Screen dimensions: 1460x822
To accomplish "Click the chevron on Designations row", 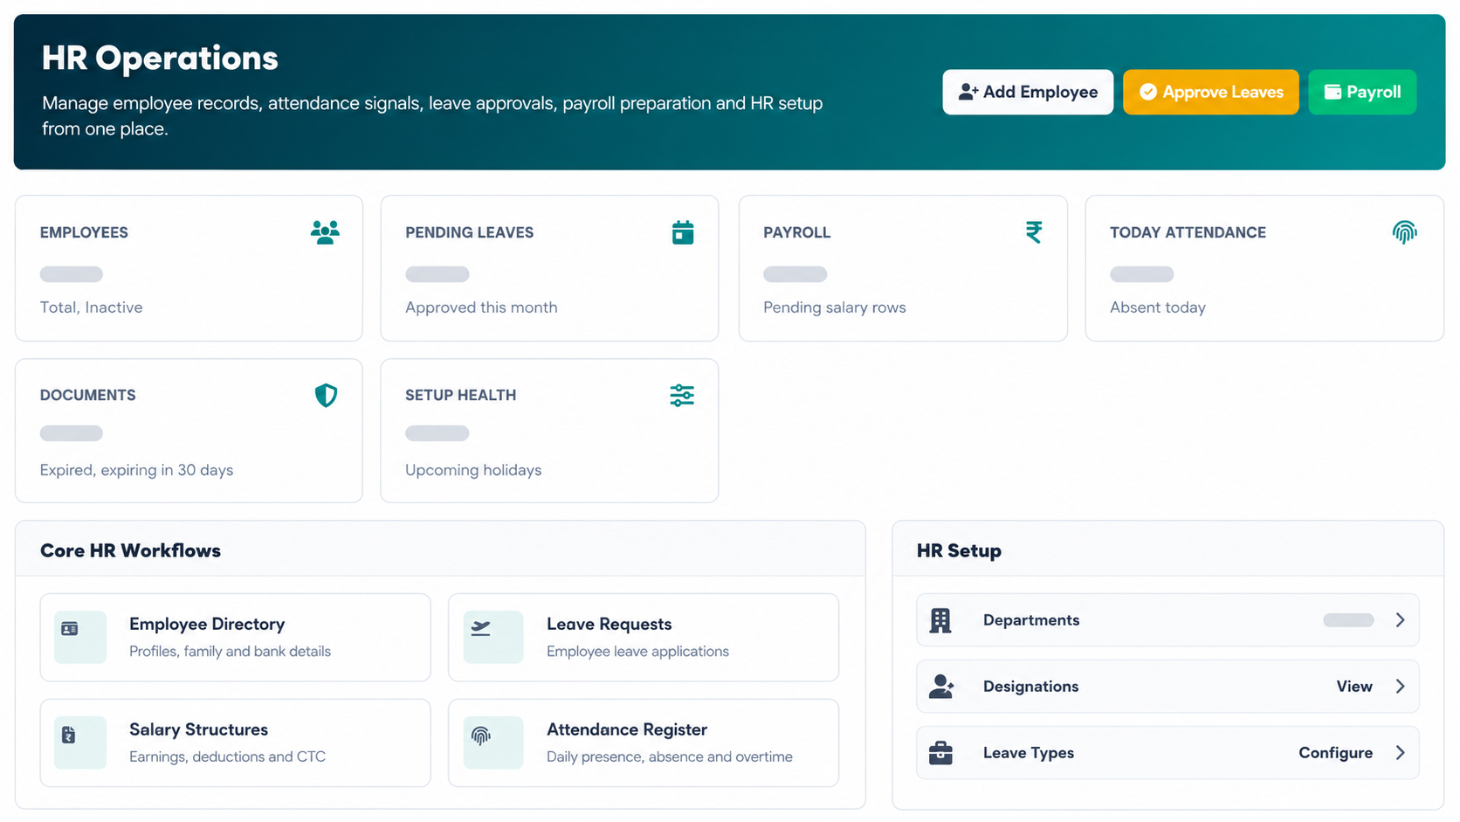I will pyautogui.click(x=1400, y=687).
